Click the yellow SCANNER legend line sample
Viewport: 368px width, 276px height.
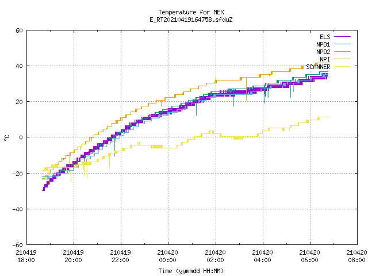(x=342, y=67)
